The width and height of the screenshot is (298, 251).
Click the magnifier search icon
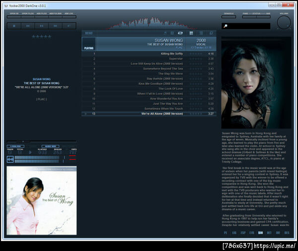(225, 26)
